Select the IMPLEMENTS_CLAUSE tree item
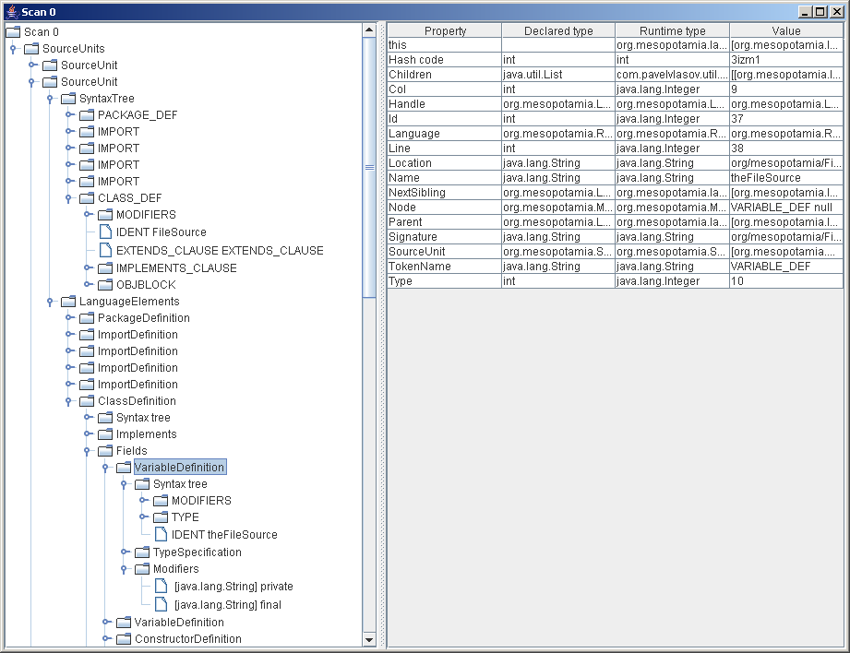The height and width of the screenshot is (653, 850). tap(175, 268)
